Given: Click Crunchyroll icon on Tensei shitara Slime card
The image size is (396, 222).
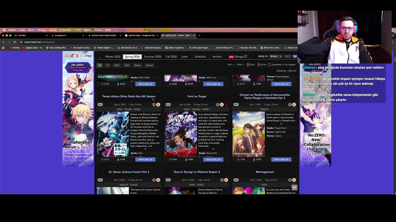Looking at the screenshot, I should pyautogui.click(x=158, y=105).
